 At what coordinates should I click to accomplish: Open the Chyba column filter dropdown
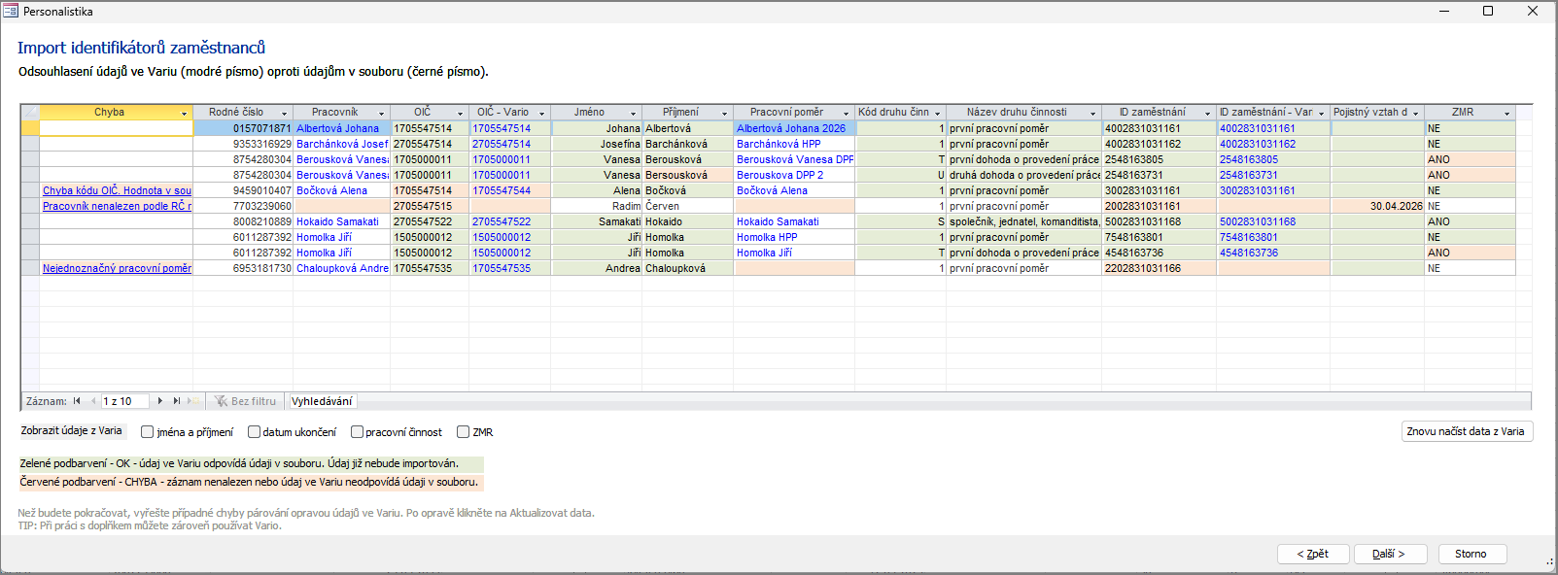(184, 114)
